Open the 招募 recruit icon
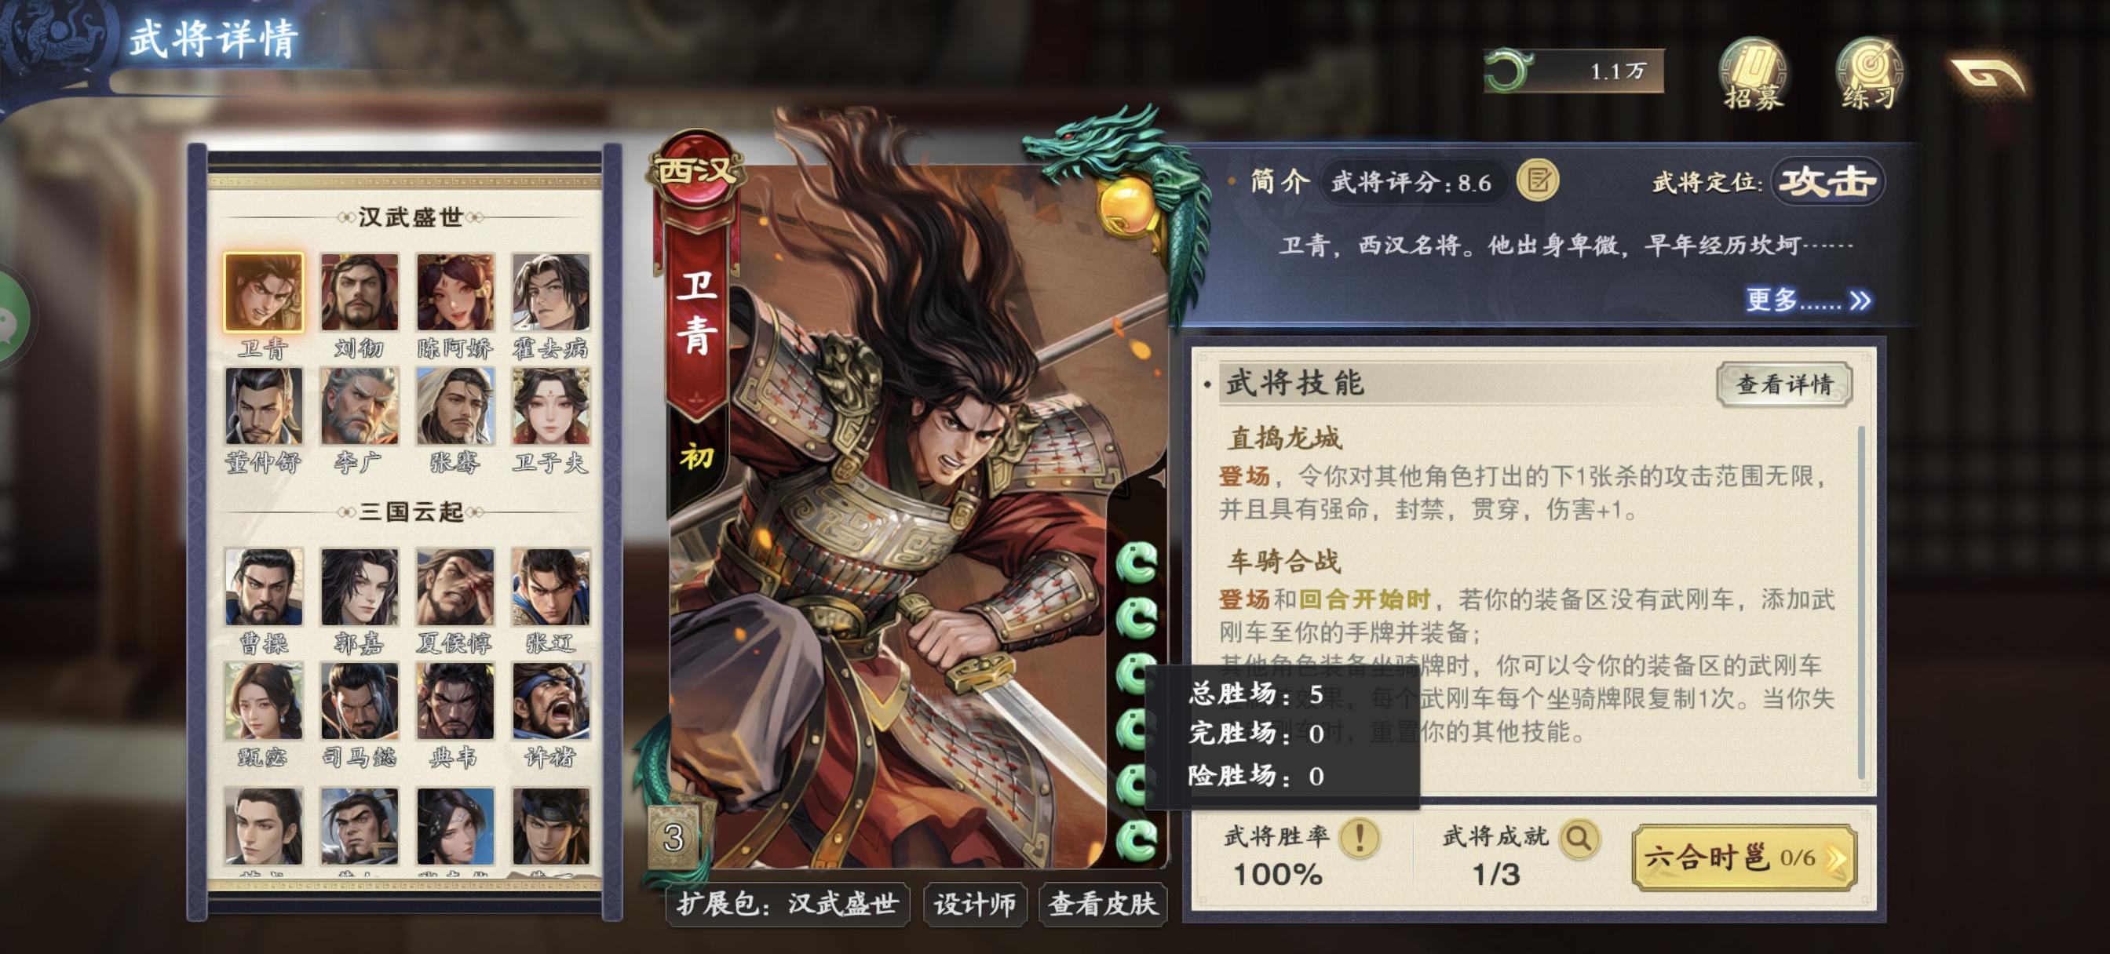2110x954 pixels. click(x=1753, y=74)
